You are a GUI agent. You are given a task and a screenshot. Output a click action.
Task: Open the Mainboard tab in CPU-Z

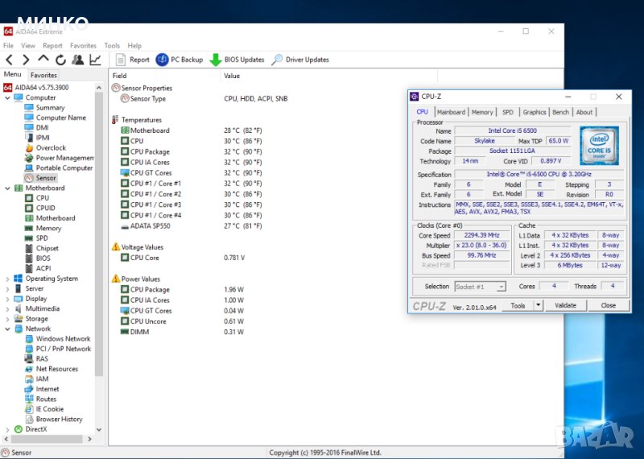(451, 112)
